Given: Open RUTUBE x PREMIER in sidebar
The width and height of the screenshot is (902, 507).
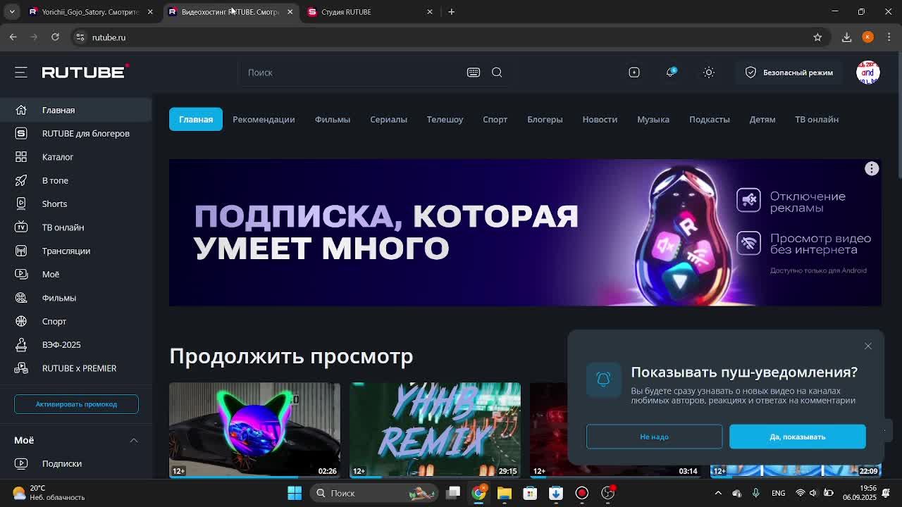Looking at the screenshot, I should 76,368.
